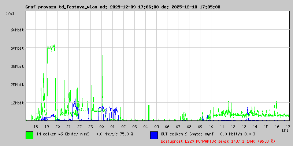This screenshot has height=146, width=293.
Task: Select the start timestamp 2025-12-09 17:06:00
Action: pos(134,7)
